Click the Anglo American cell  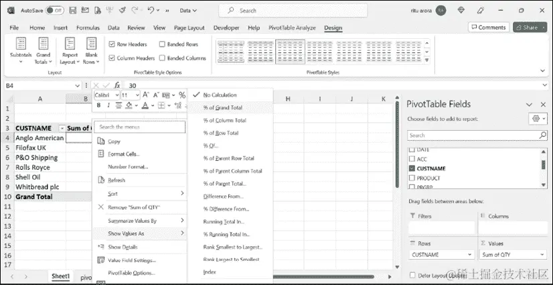point(40,138)
